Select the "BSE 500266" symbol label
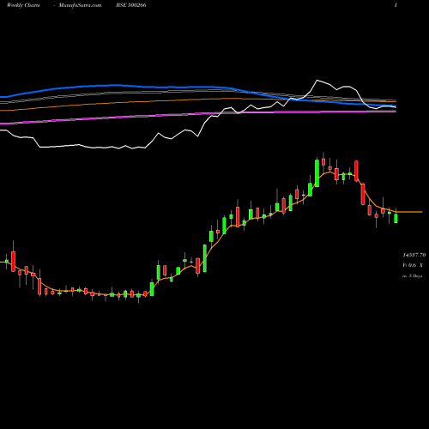 coord(131,5)
